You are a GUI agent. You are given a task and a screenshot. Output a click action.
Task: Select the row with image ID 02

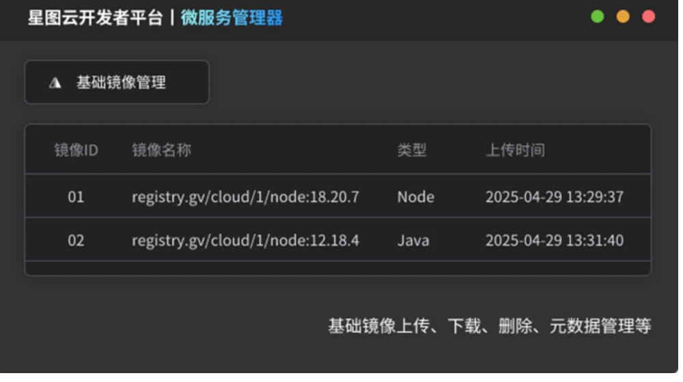coord(76,240)
